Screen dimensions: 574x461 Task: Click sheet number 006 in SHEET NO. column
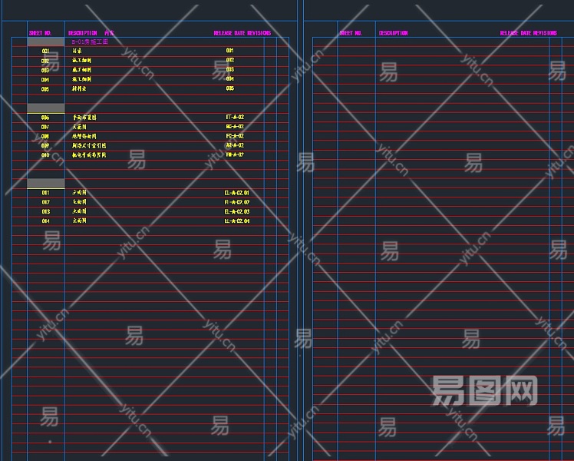tap(45, 118)
